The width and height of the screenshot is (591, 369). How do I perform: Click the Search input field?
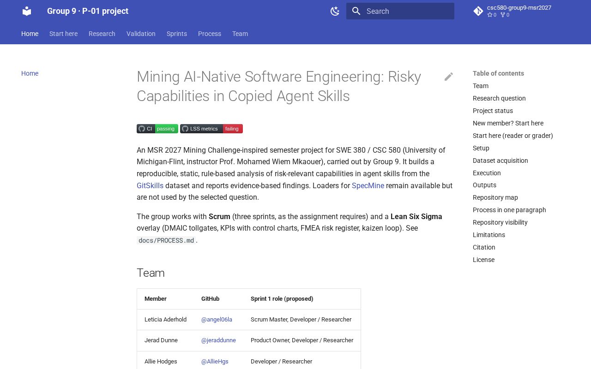tap(400, 11)
